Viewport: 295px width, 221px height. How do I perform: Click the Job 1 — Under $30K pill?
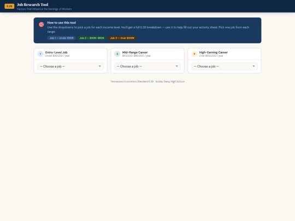(62, 38)
